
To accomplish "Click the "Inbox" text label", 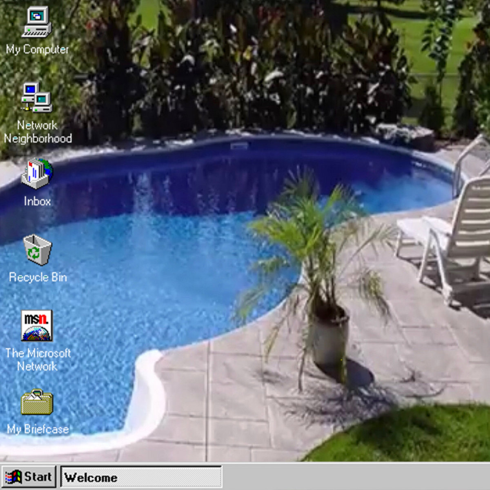I will [x=37, y=201].
